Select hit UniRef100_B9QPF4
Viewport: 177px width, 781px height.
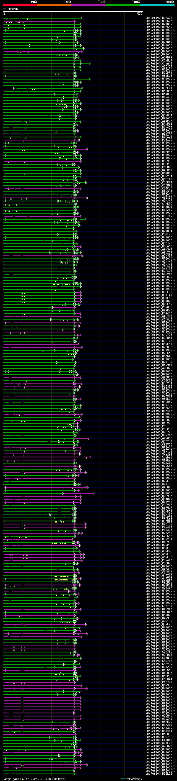(159, 73)
